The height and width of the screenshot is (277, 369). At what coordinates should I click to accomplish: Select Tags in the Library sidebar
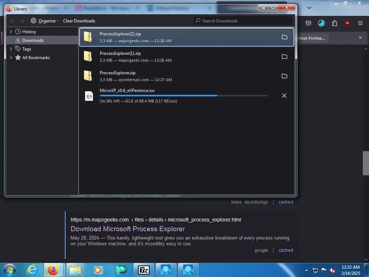[27, 49]
